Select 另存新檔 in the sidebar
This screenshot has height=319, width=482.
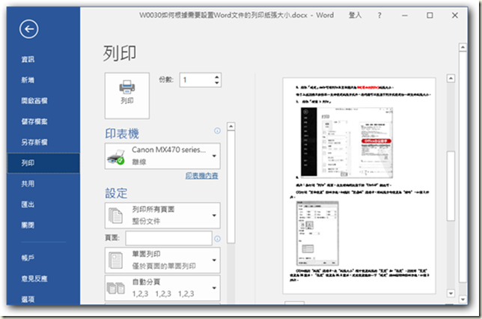tap(34, 142)
